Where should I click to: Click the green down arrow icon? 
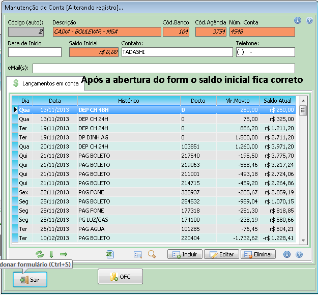click(51, 254)
